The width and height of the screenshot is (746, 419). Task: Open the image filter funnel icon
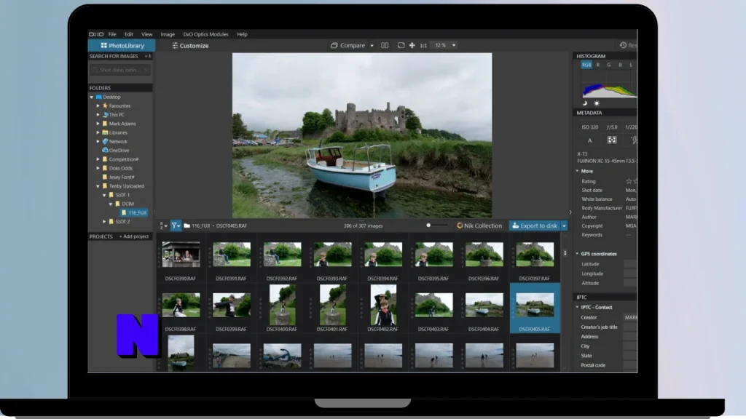coord(175,226)
